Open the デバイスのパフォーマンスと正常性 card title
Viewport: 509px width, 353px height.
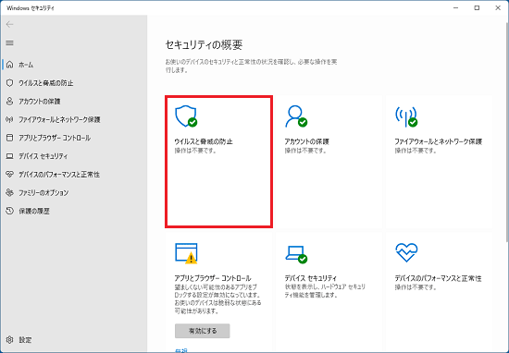coord(438,278)
